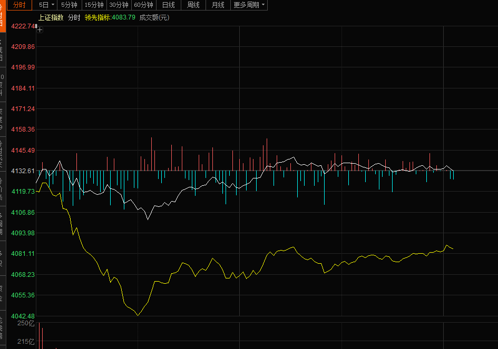Click the 4222.74 top price axis label
The image size is (498, 349).
coord(23,26)
